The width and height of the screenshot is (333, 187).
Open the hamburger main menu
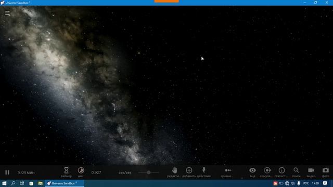point(7,13)
